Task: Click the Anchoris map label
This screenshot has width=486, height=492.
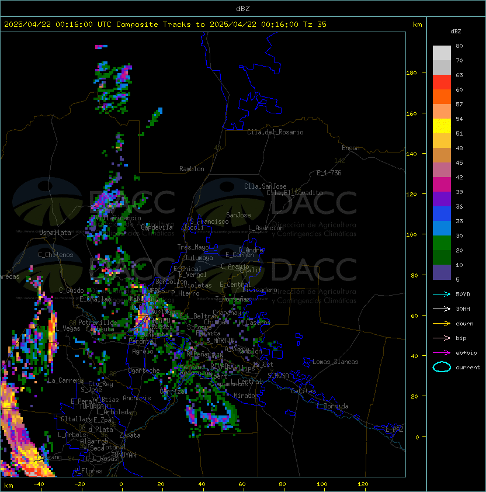Action: 137,398
